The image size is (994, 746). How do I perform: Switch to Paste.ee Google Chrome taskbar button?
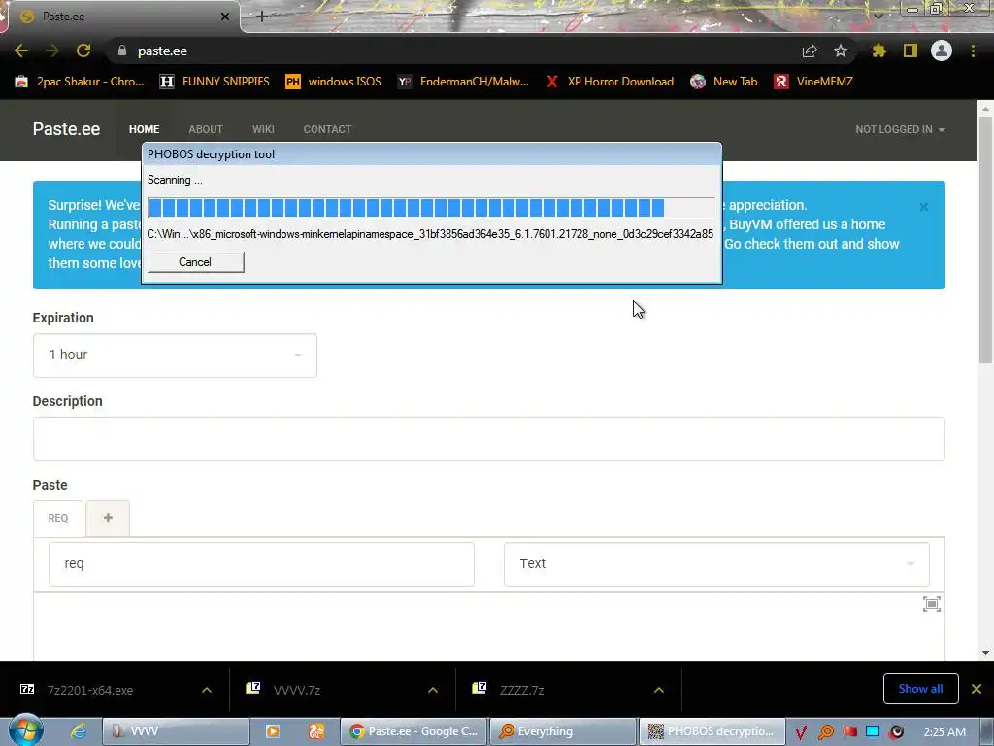click(x=414, y=731)
